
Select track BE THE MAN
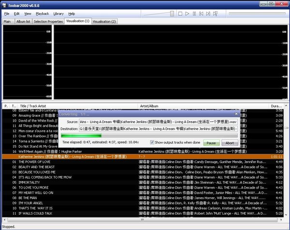point(143,198)
